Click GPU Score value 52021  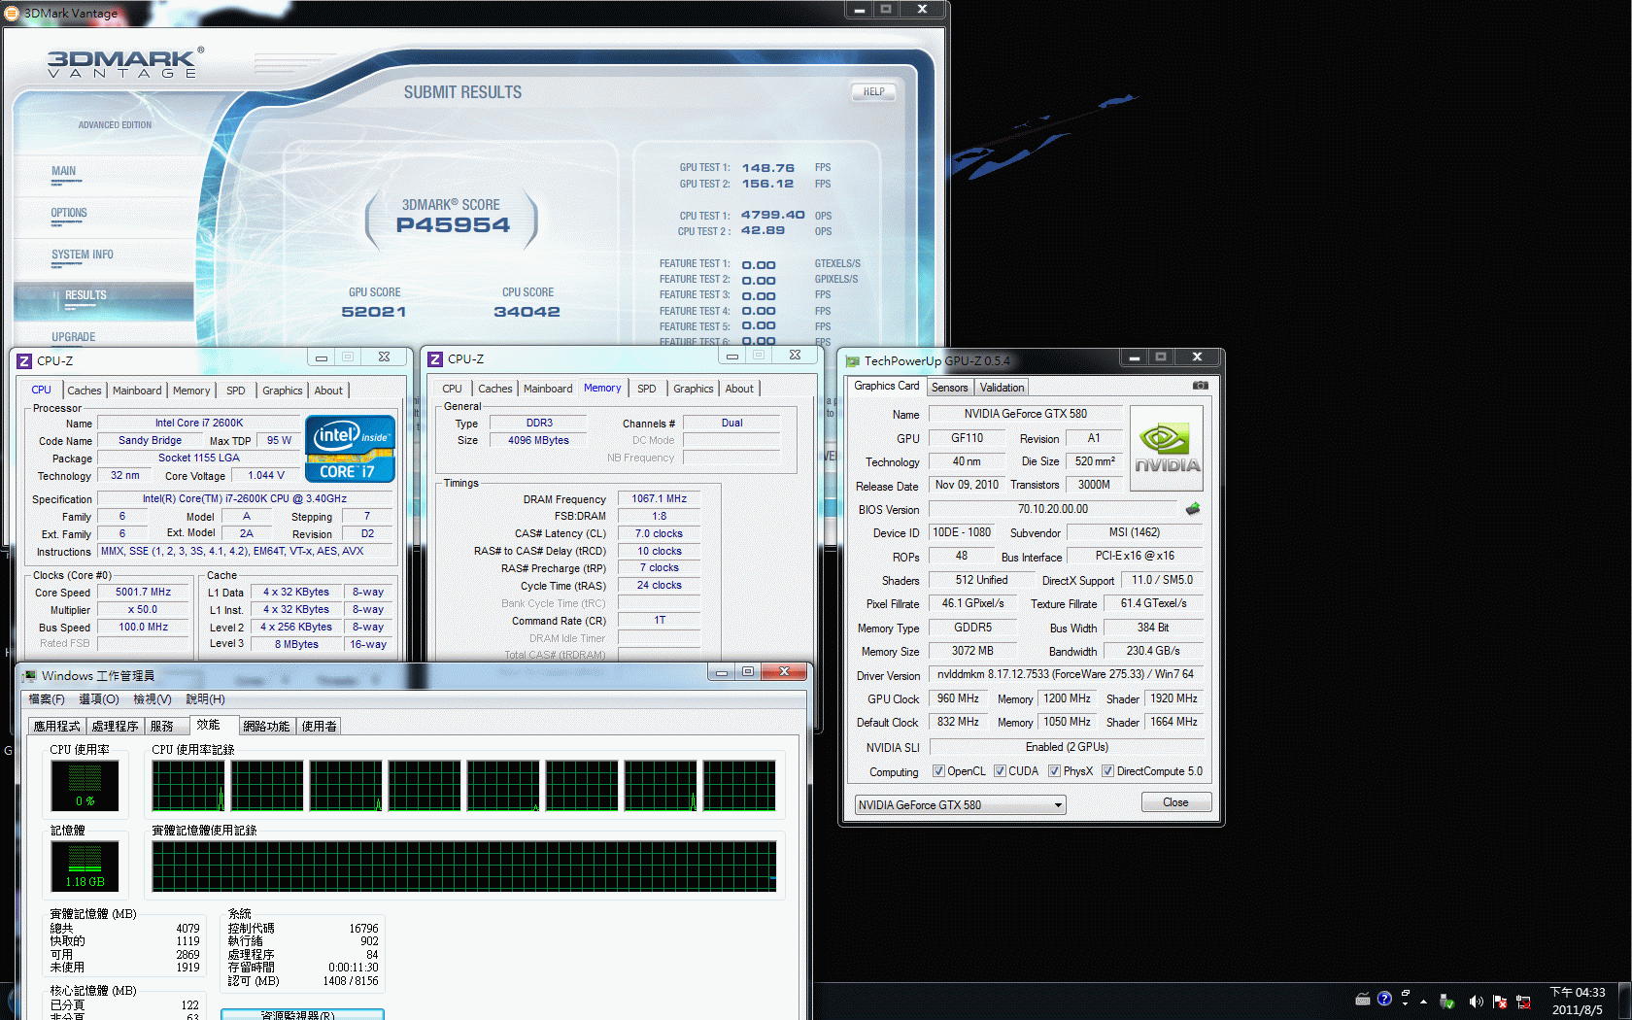click(374, 312)
